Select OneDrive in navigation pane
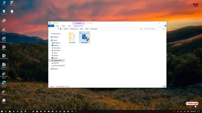The height and width of the screenshot is (113, 202). [x=56, y=37]
